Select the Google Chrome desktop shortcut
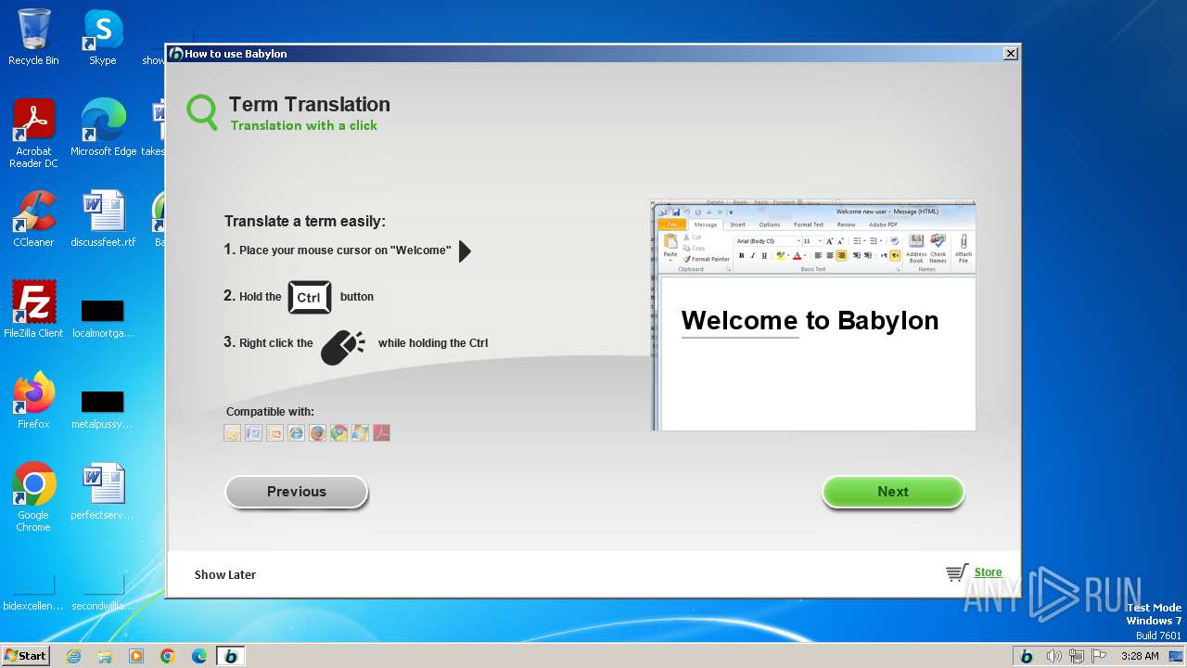 click(33, 497)
